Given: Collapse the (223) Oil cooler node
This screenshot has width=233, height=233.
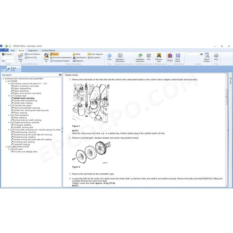Looking at the screenshot, I should (9, 149).
